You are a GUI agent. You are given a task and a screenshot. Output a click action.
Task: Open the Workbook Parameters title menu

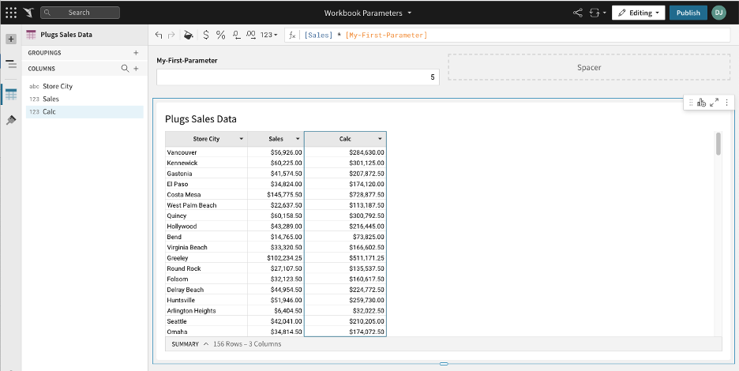click(368, 13)
